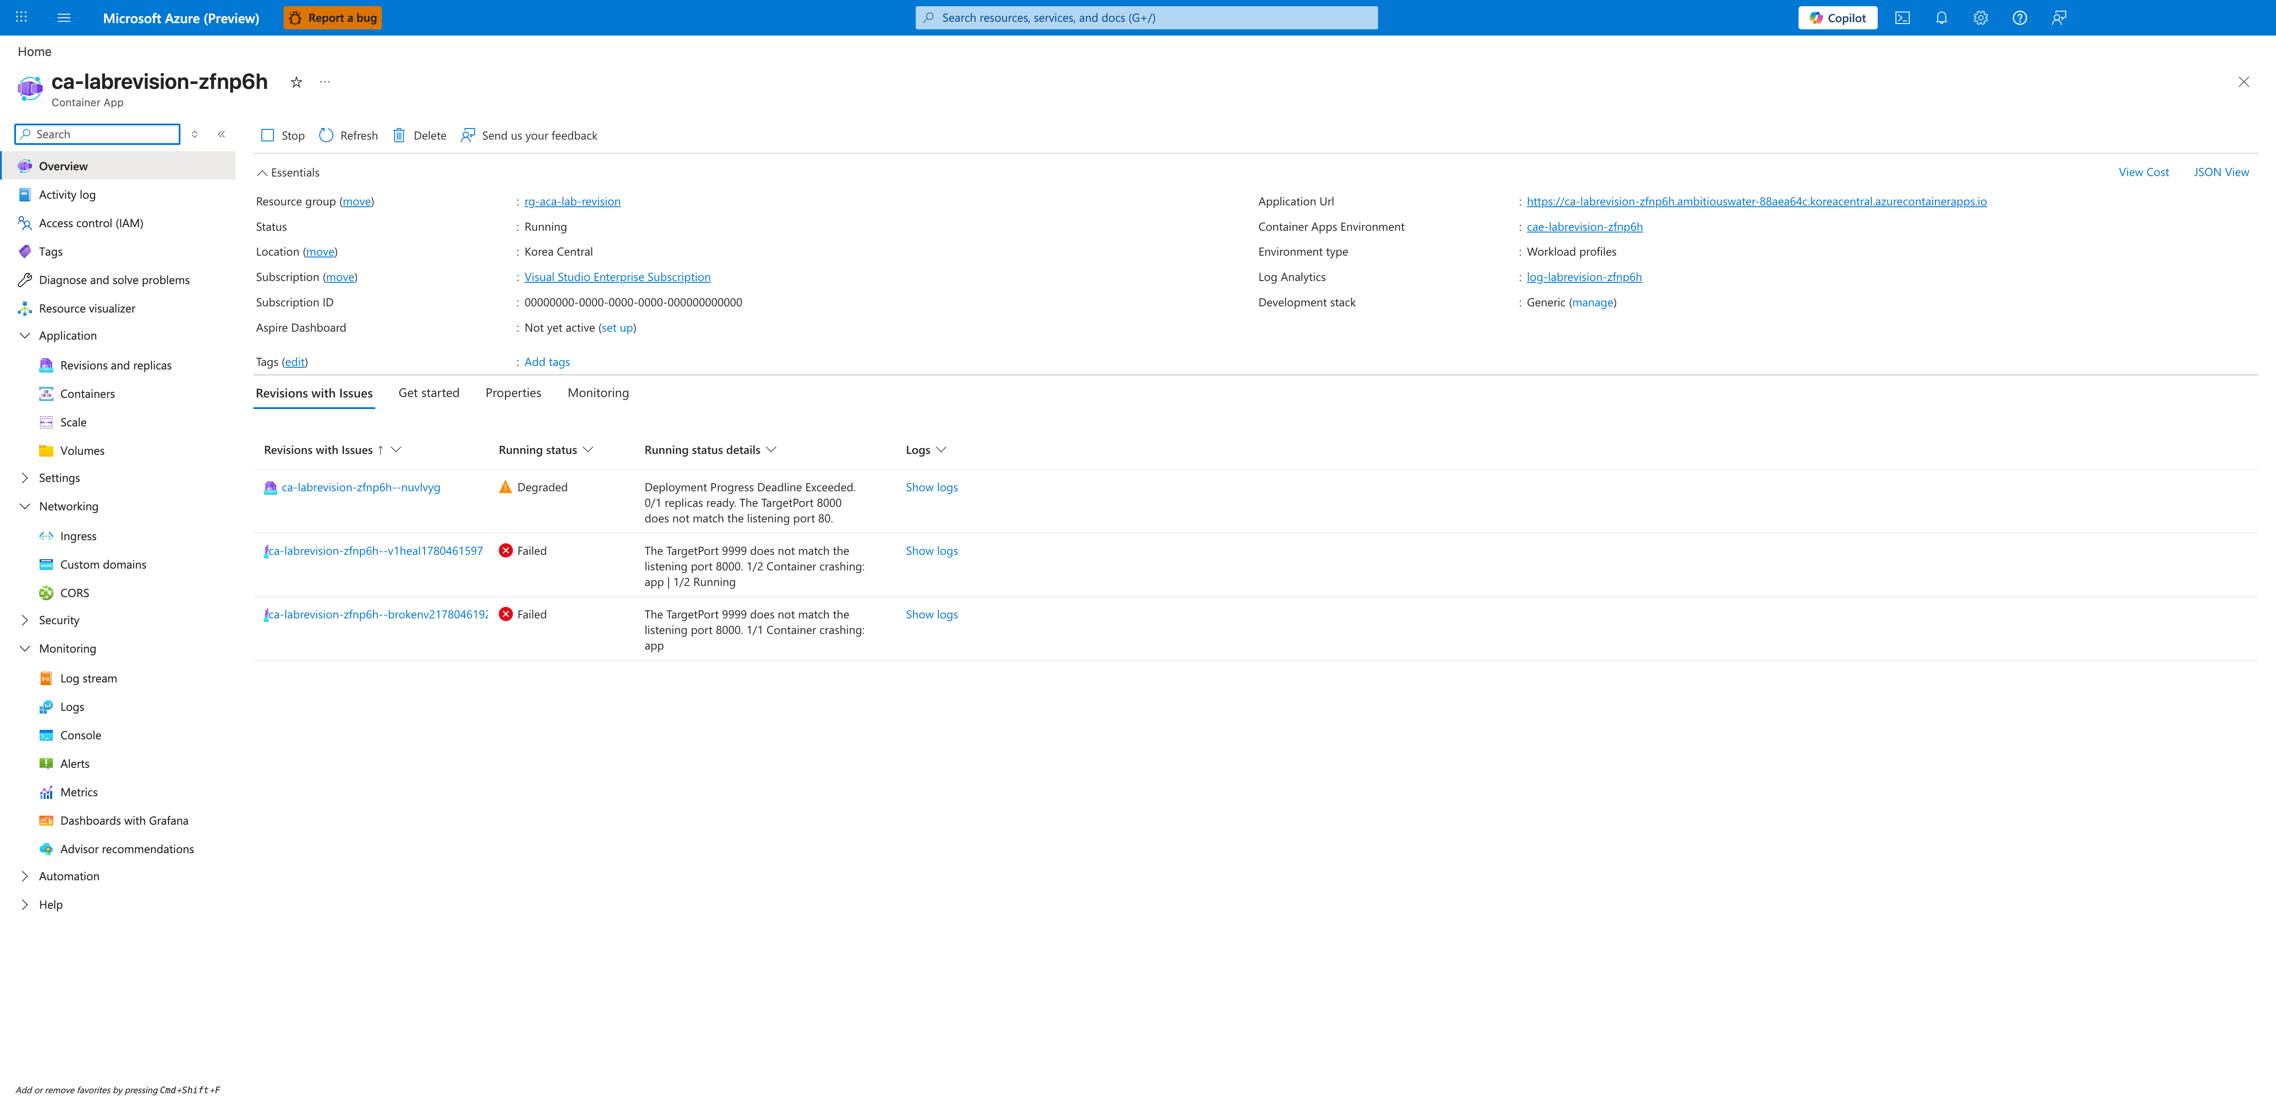Open the JSON View link
The width and height of the screenshot is (2276, 1099).
(x=2221, y=172)
